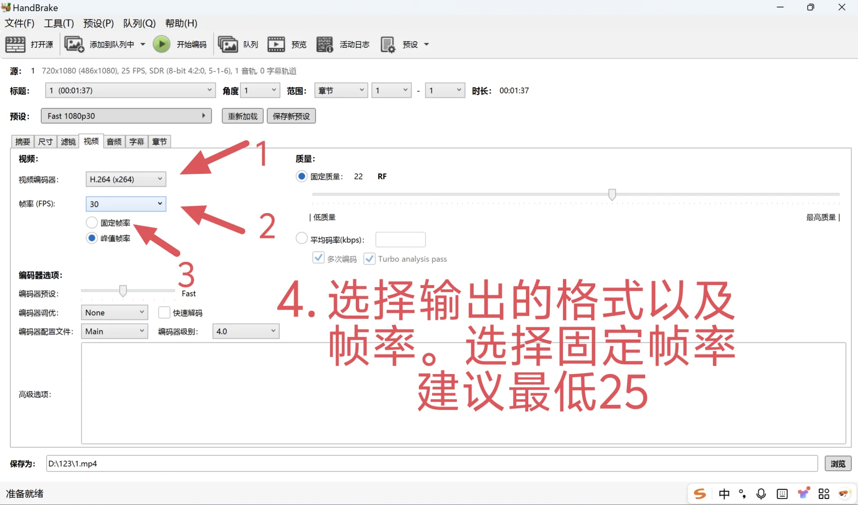Open the starting chapter dropdown before the dash

click(391, 90)
